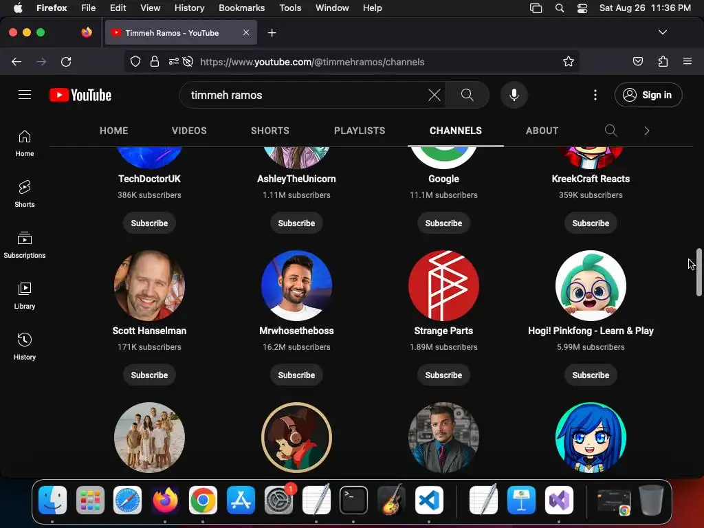
Task: Subscribe to Google channel
Action: (x=443, y=223)
